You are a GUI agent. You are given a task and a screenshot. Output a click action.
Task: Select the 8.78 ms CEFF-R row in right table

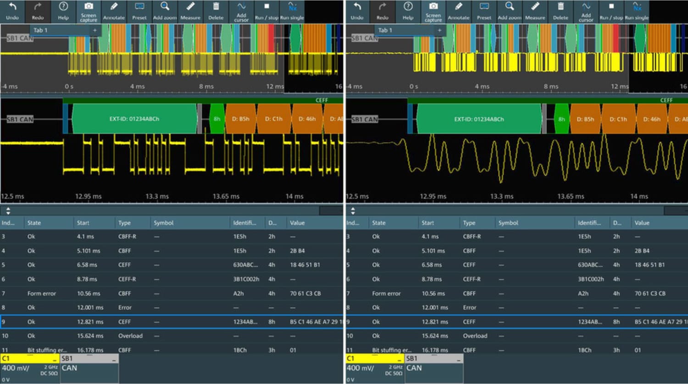tap(516, 279)
